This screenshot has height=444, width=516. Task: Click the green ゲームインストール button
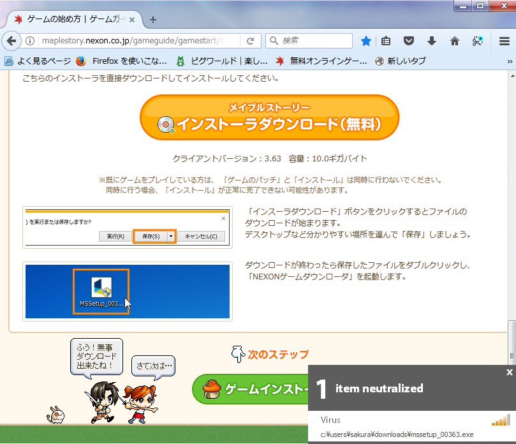point(250,389)
